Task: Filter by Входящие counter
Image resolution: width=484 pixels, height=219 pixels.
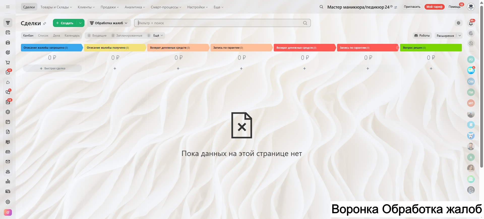Action: [97, 36]
